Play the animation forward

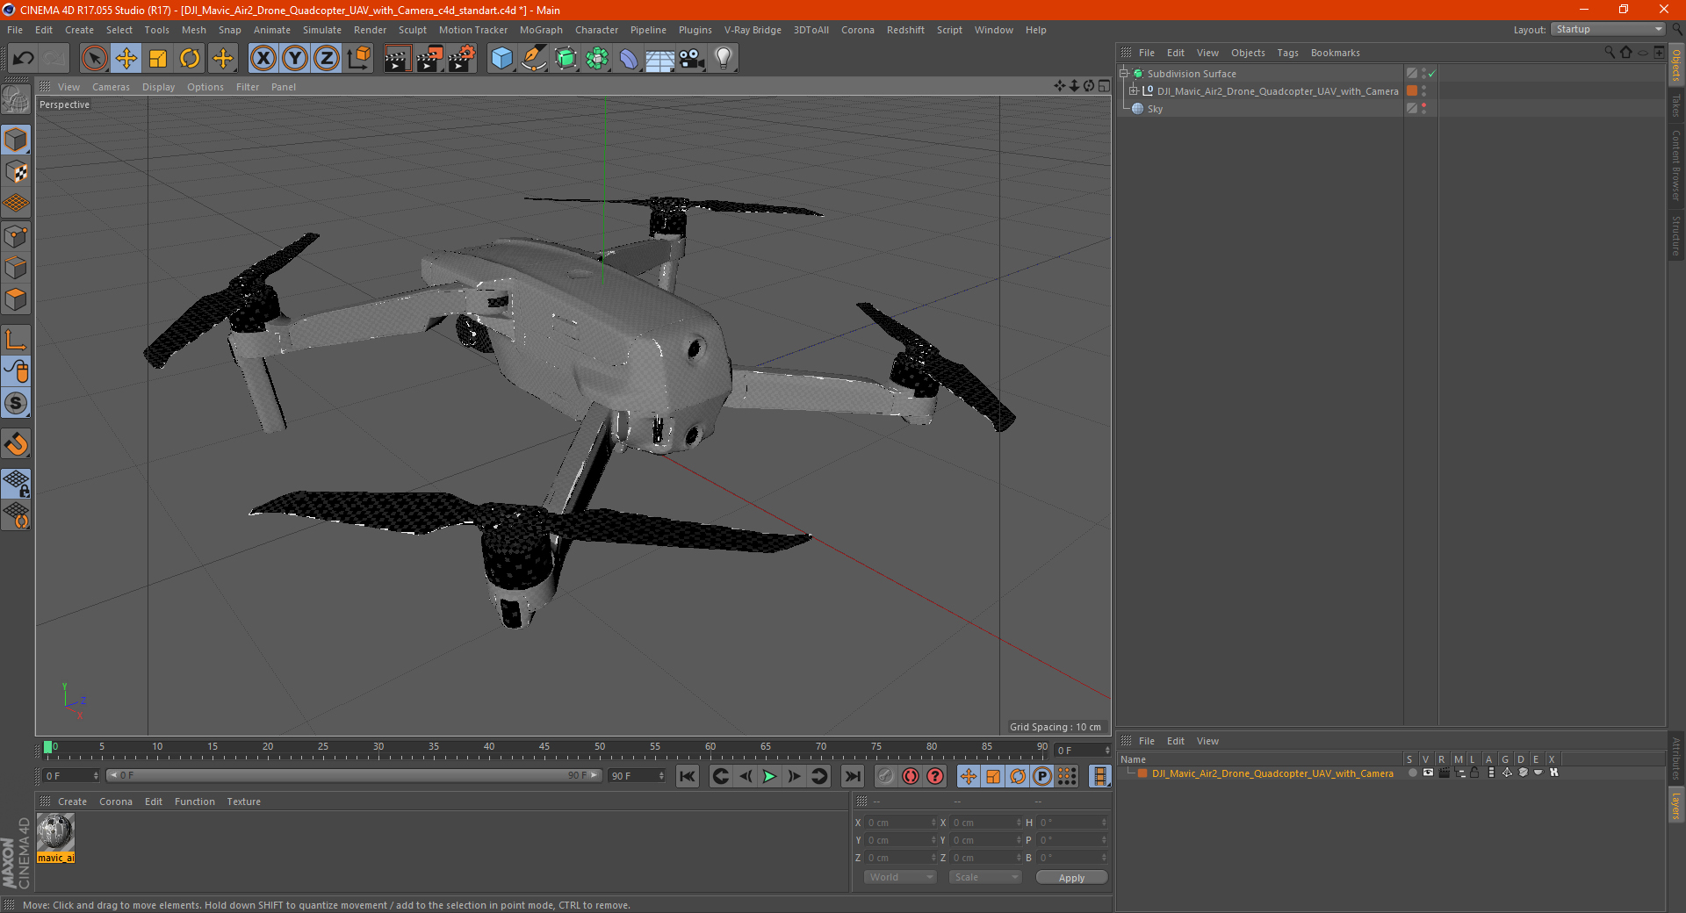click(x=769, y=776)
